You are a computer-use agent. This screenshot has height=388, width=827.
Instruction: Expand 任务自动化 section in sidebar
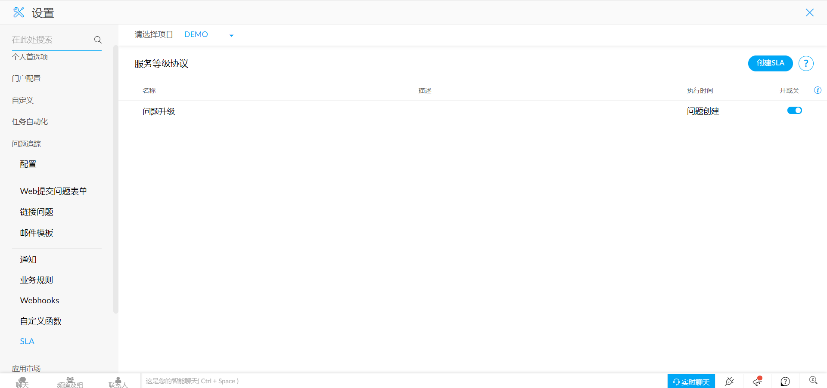(30, 122)
